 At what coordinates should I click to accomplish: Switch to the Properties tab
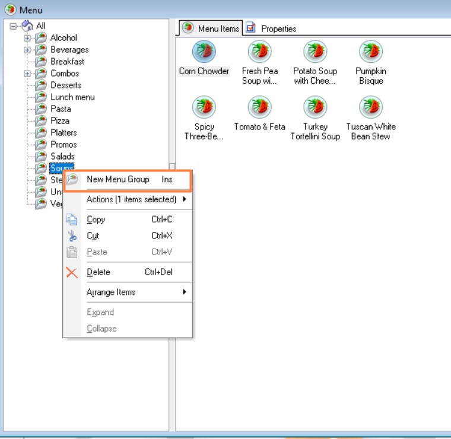[271, 28]
